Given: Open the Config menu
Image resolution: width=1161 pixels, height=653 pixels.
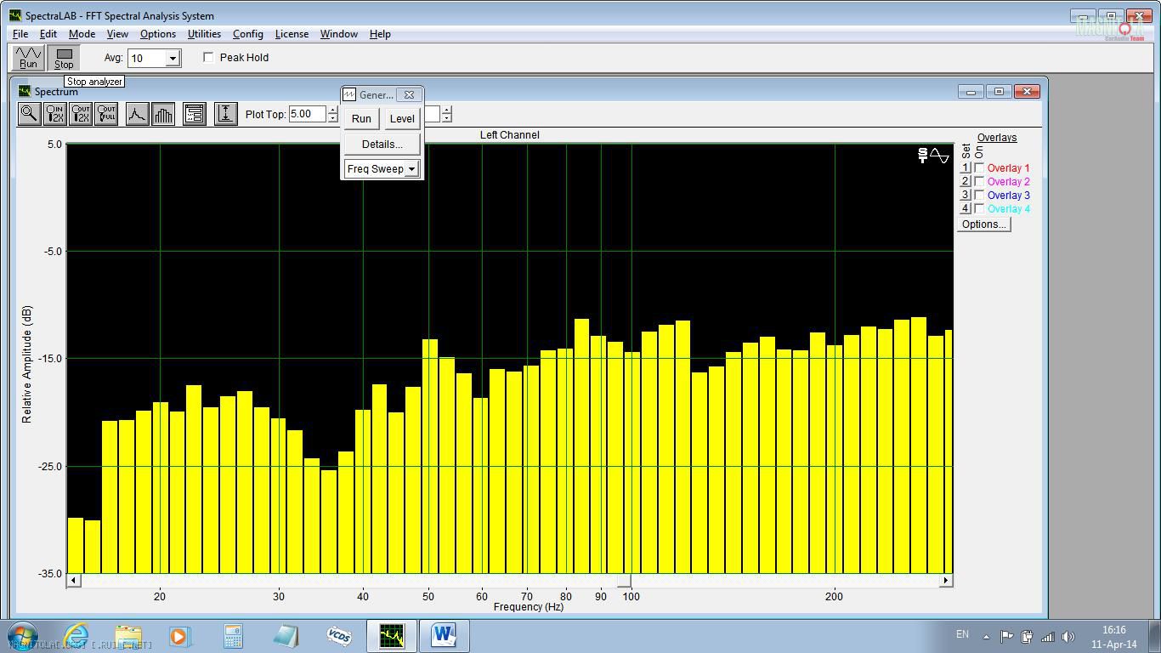Looking at the screenshot, I should (x=247, y=34).
